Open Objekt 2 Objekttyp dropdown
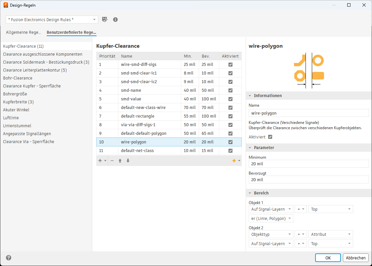The image size is (372, 266). (x=271, y=235)
